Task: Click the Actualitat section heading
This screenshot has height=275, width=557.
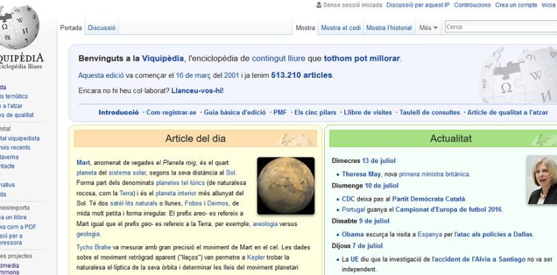Action: [x=451, y=138]
